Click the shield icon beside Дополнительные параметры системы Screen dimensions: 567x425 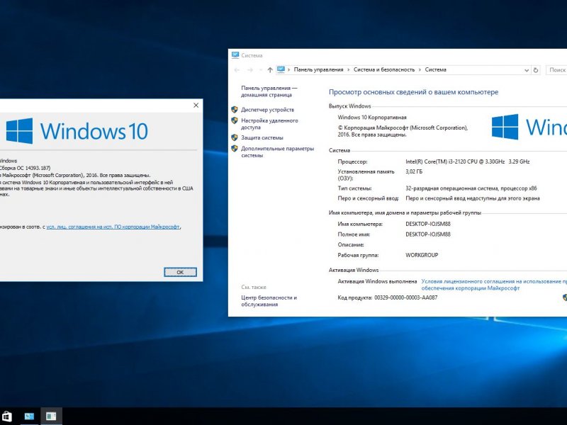tap(235, 149)
